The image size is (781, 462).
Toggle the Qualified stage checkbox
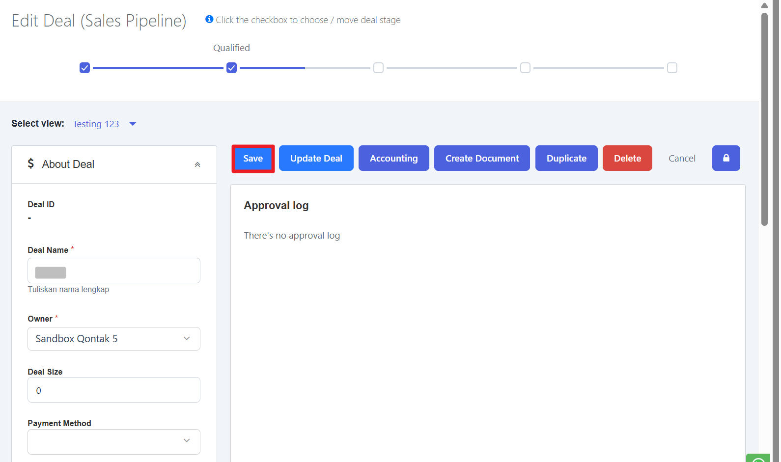(x=231, y=68)
